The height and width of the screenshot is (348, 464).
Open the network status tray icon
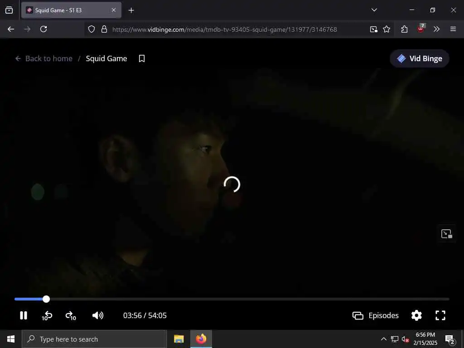395,339
